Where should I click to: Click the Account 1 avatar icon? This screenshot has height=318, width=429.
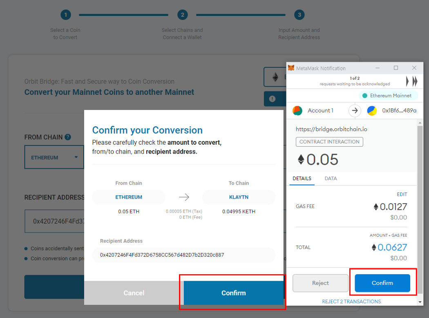point(297,110)
